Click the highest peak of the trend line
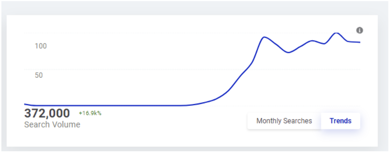The image size is (389, 153). tap(336, 33)
